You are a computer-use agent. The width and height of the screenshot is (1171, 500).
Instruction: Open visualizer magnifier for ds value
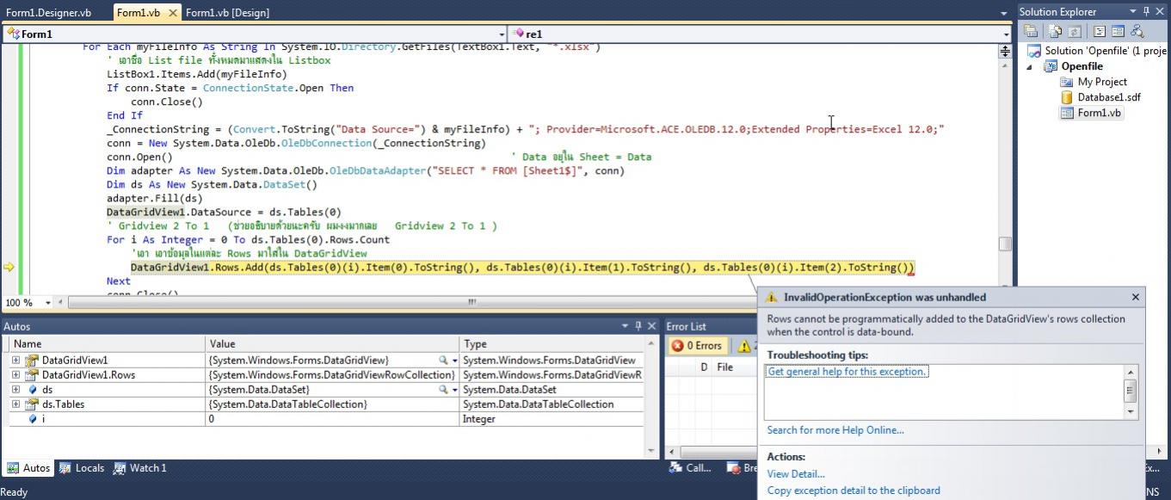(x=443, y=389)
